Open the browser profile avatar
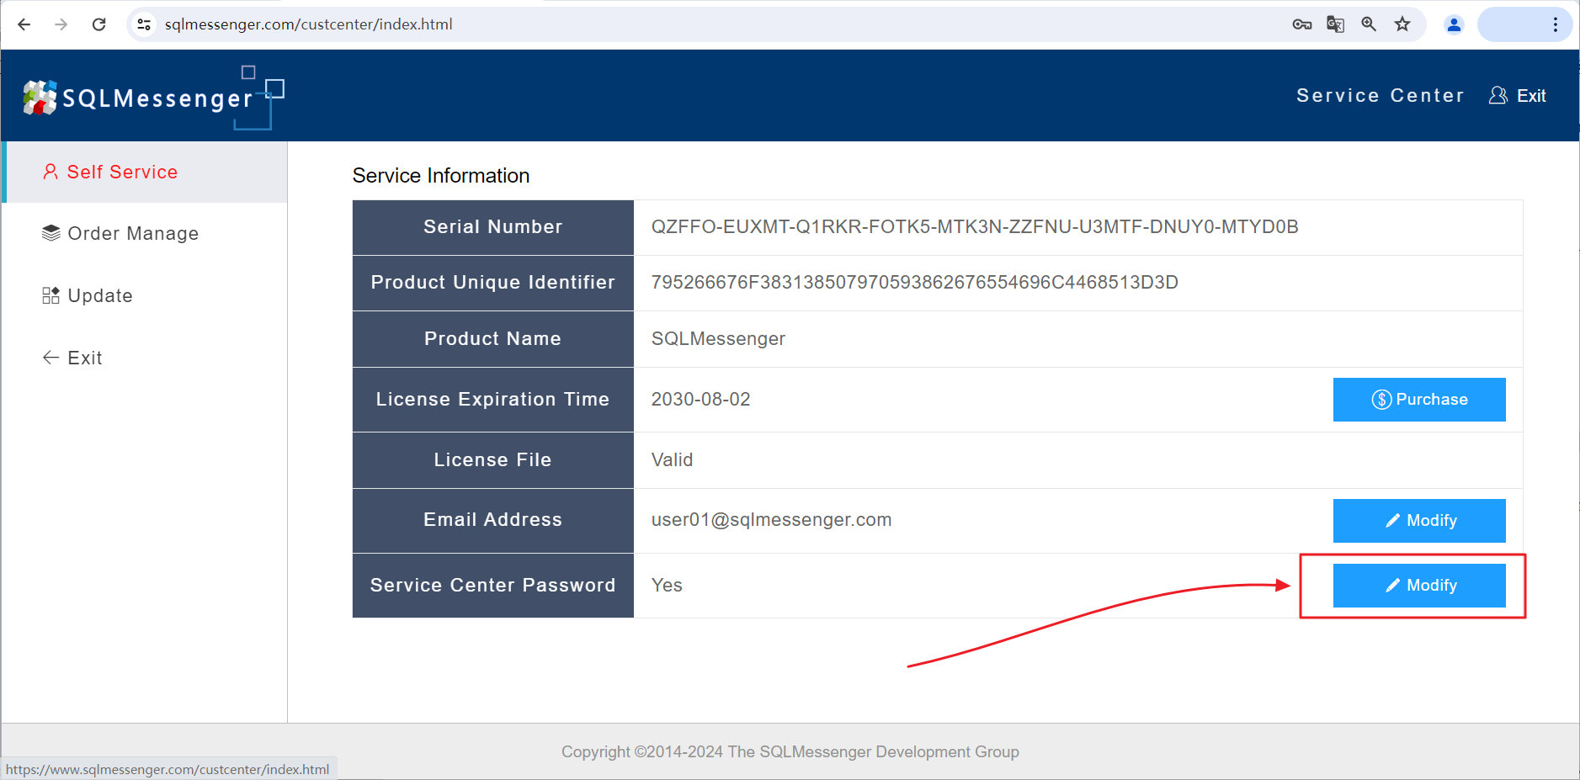 coord(1454,24)
